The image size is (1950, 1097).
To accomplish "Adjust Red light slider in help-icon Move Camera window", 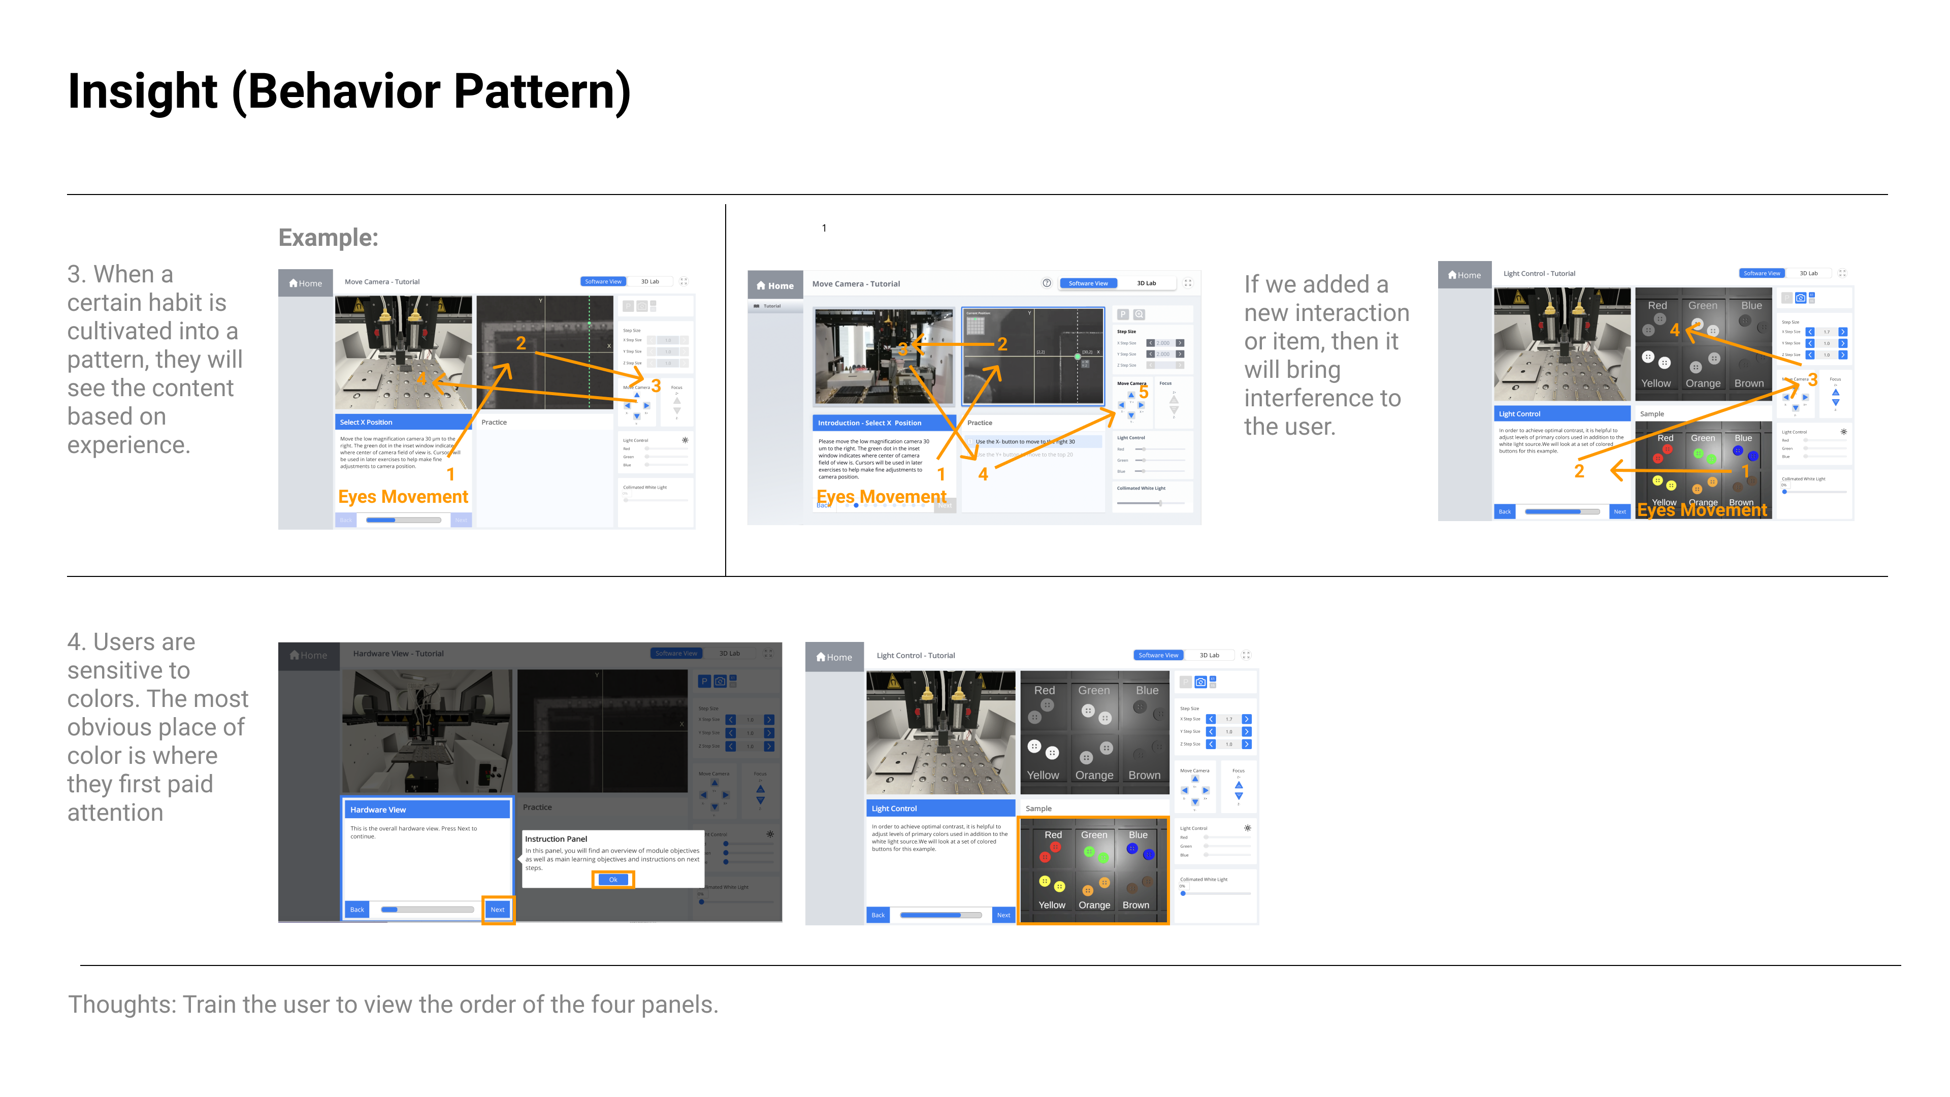I will (1160, 449).
